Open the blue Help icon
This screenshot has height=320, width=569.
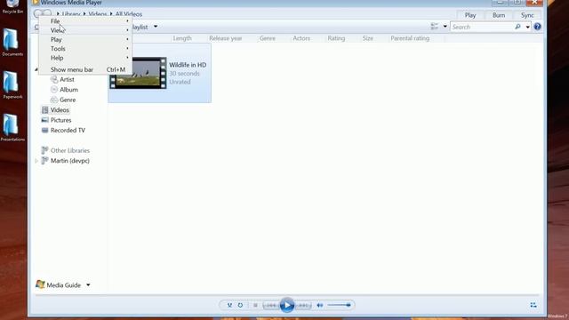click(537, 27)
